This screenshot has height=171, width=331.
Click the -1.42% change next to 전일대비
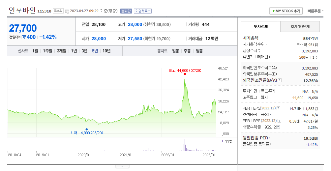[x=48, y=37]
